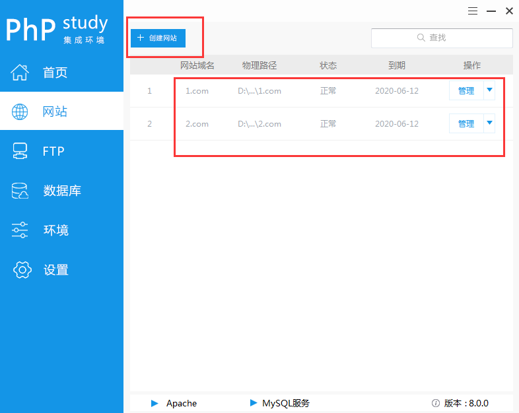The height and width of the screenshot is (413, 519).
Task: Click path D:\...\1.com
Action: pyautogui.click(x=259, y=91)
